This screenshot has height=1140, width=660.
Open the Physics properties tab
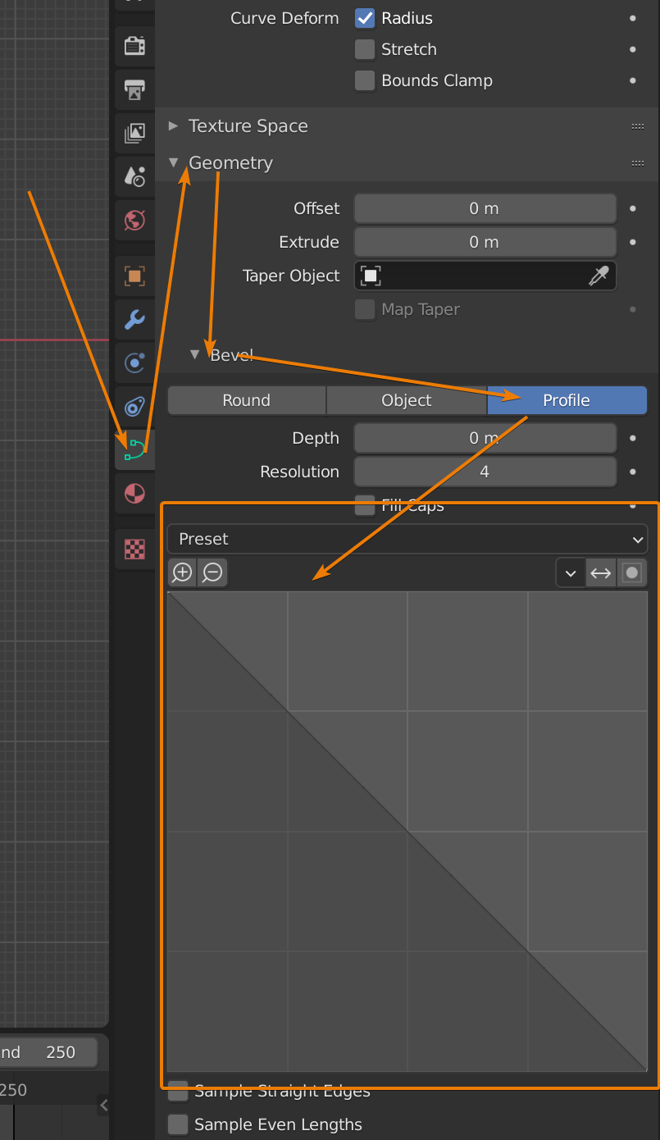(x=134, y=406)
